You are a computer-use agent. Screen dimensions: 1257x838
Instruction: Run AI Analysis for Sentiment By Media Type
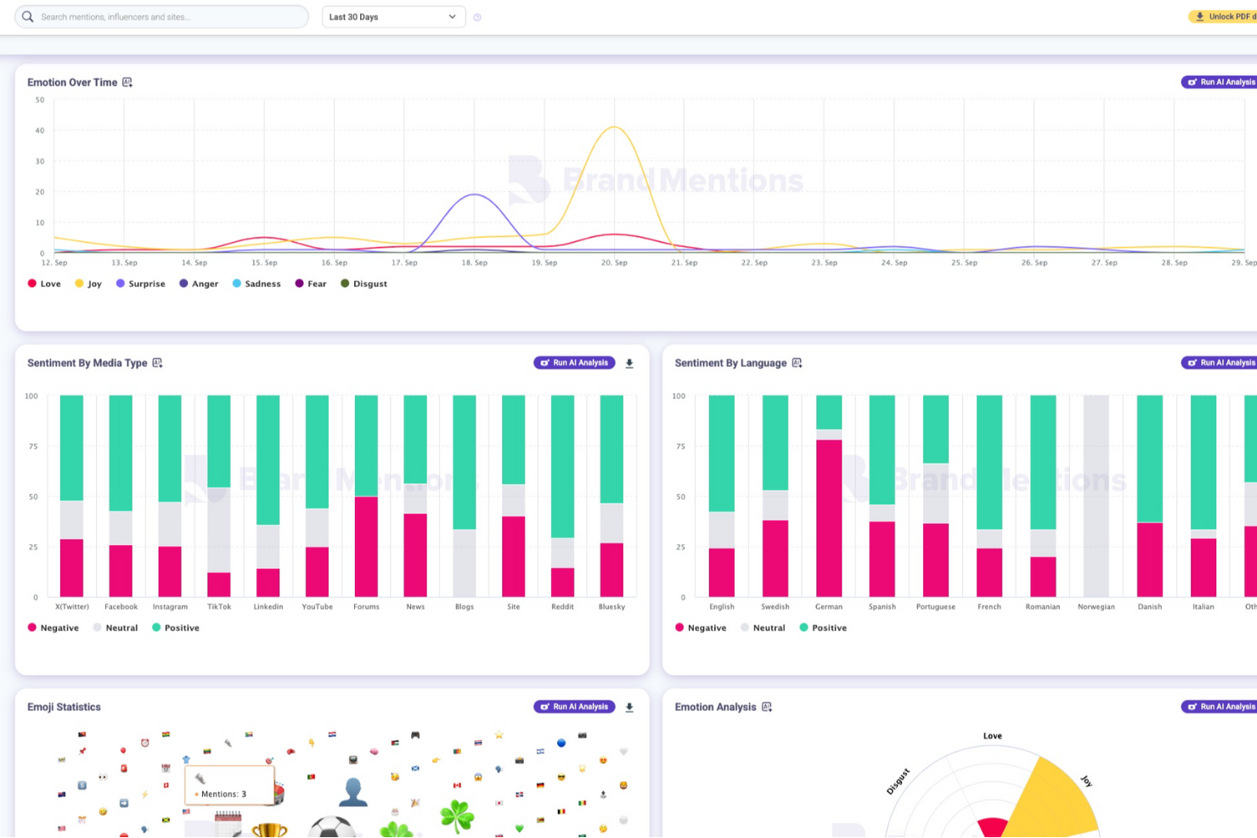(x=574, y=363)
